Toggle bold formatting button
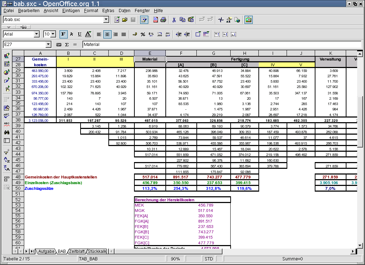This screenshot has width=365, height=265. [63, 34]
